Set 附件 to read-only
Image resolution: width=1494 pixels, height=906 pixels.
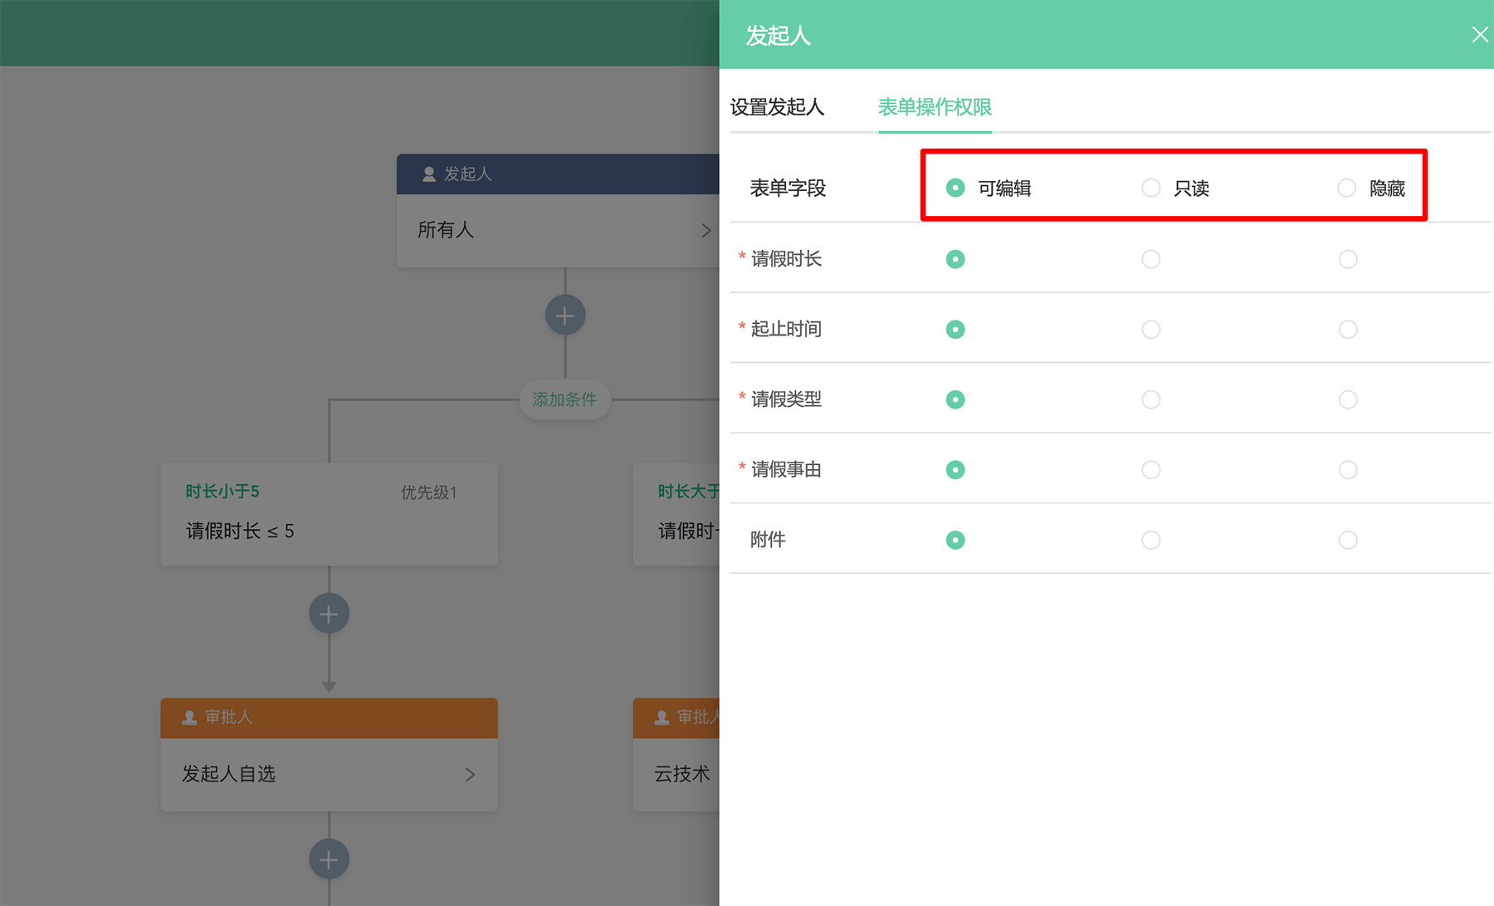[x=1151, y=540]
